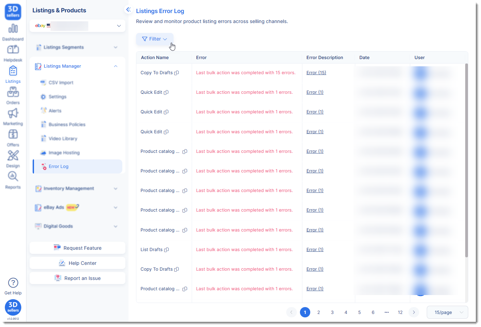Collapse the sidebar with the double-arrow icon
This screenshot has width=481, height=327.
[x=128, y=10]
